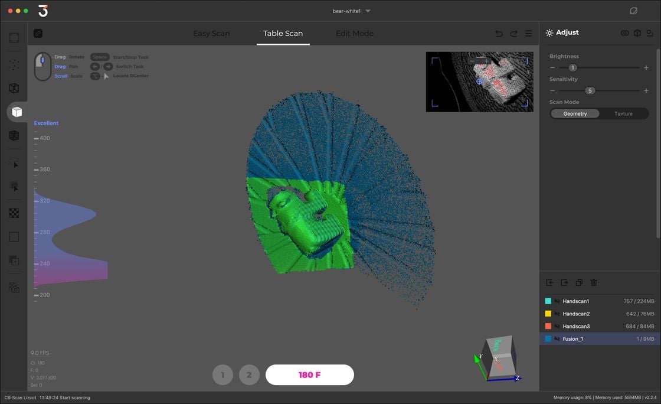Viewport: 661px width, 404px height.
Task: Switch to the Easy Scan tab
Action: [x=211, y=34]
